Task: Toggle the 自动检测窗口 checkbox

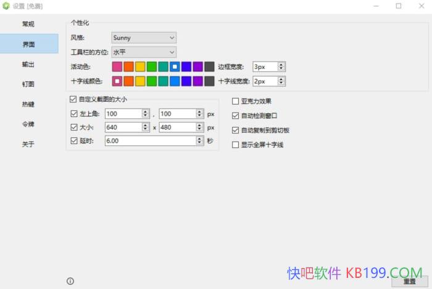Action: [235, 115]
